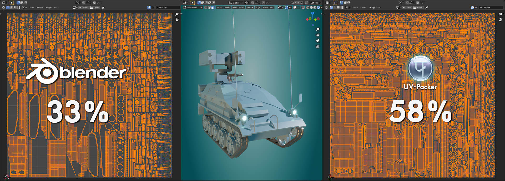
Task: Open Edge menu in 3D viewport
Action: pos(258,7)
